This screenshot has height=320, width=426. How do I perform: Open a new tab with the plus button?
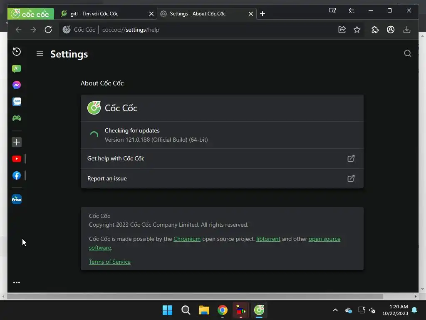pyautogui.click(x=263, y=14)
